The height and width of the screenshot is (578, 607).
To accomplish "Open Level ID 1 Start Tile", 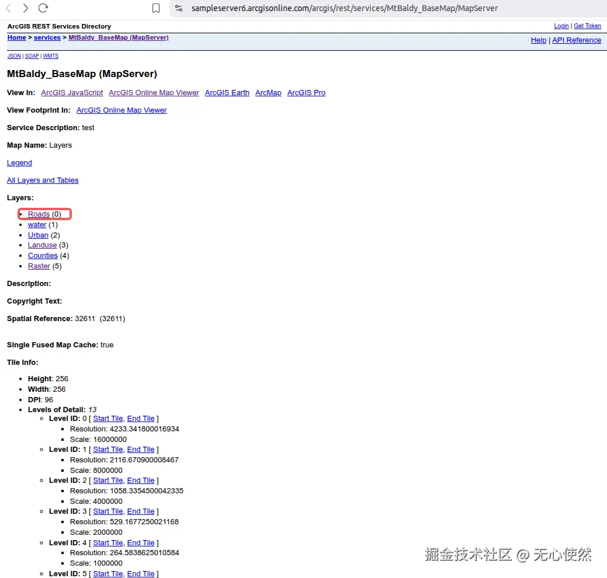I will point(108,450).
